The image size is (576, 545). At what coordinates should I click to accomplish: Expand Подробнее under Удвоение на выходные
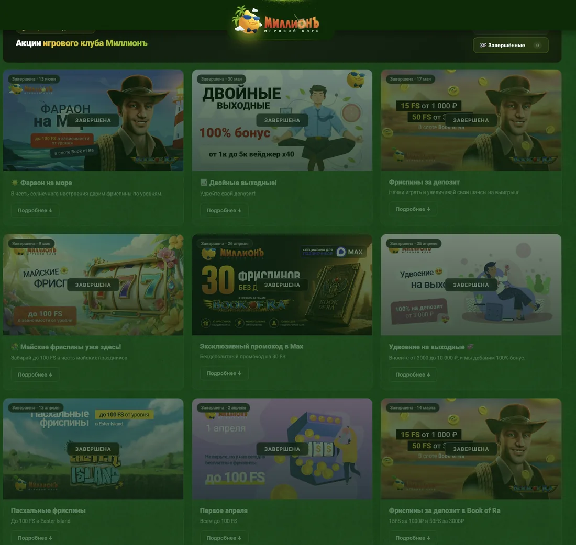point(413,374)
